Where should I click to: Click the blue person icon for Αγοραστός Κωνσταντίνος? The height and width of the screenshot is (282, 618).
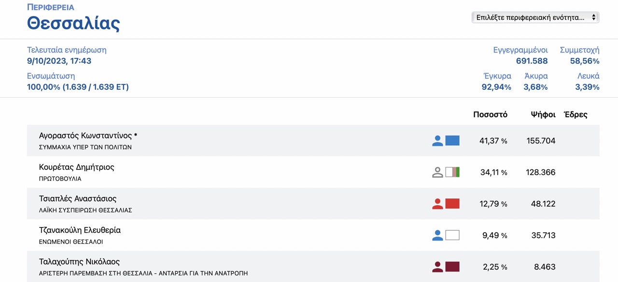[x=437, y=141]
